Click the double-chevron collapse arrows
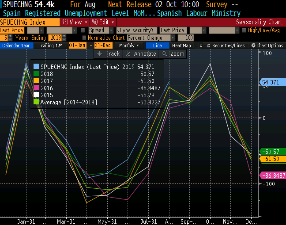 click(201, 46)
